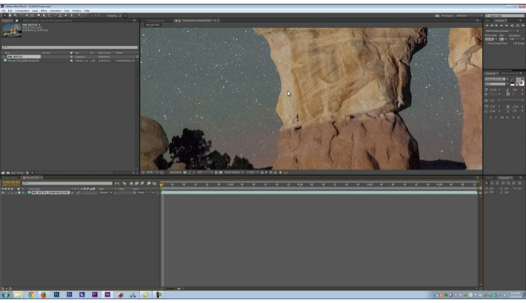The height and width of the screenshot is (303, 526).
Task: Open the Layer menu
Action: click(x=35, y=10)
